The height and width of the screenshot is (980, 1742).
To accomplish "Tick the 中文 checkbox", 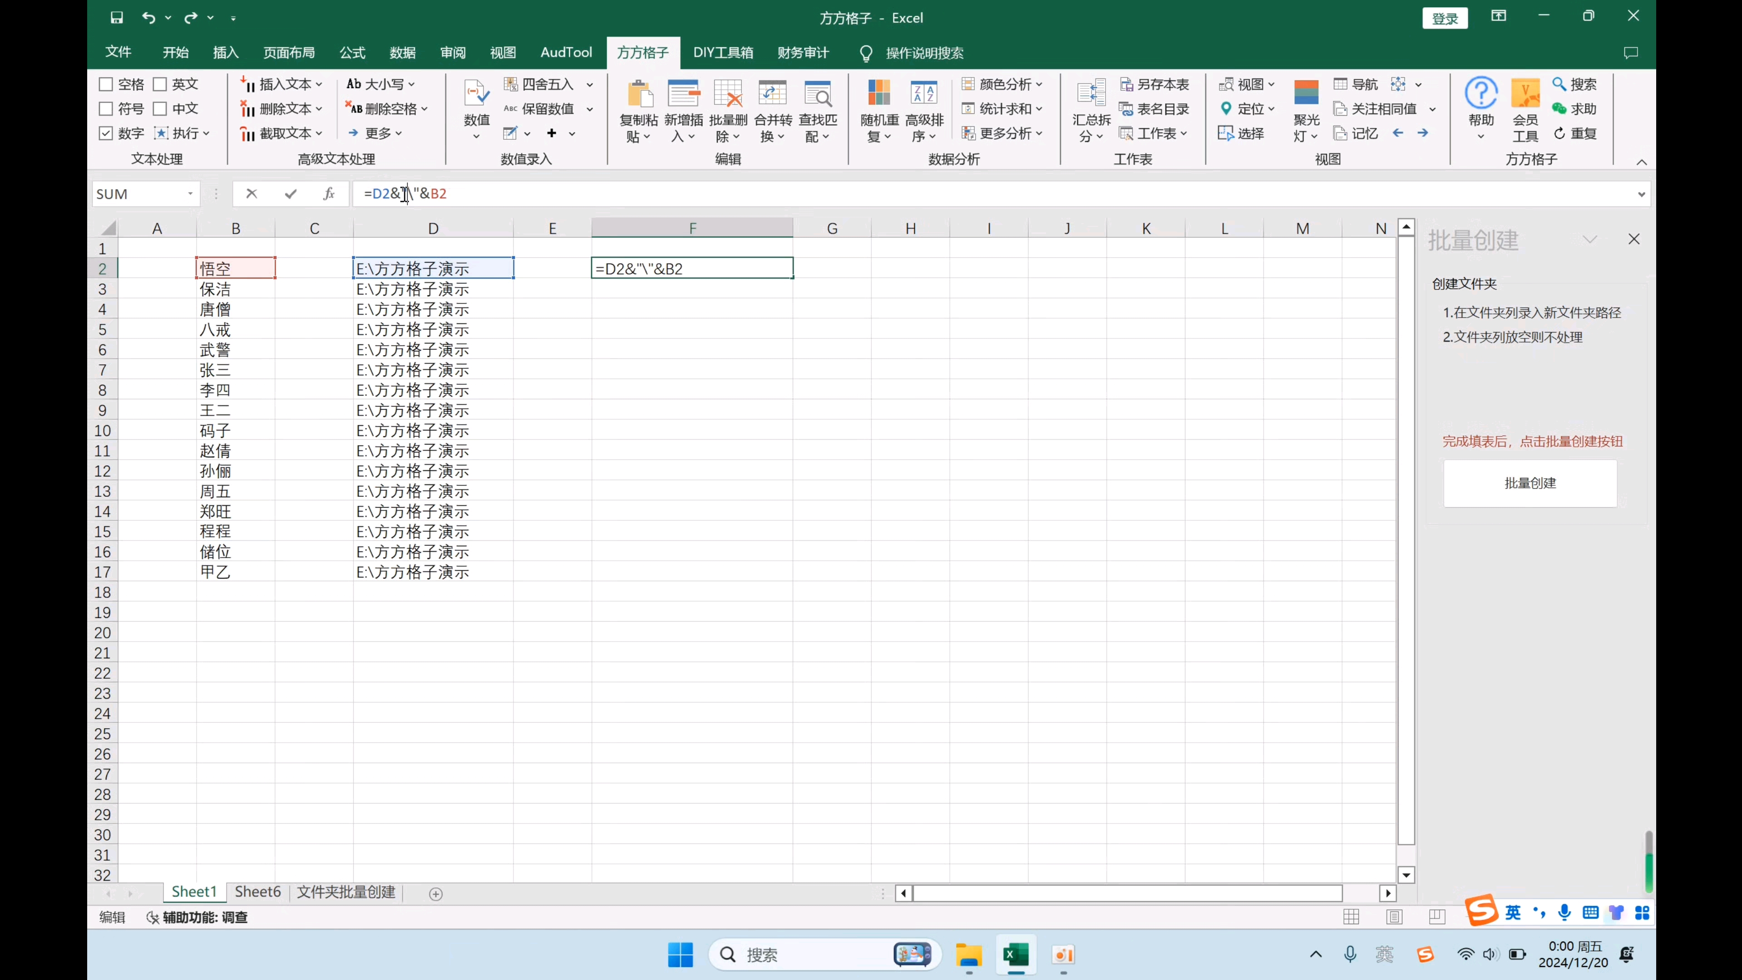I will click(160, 109).
